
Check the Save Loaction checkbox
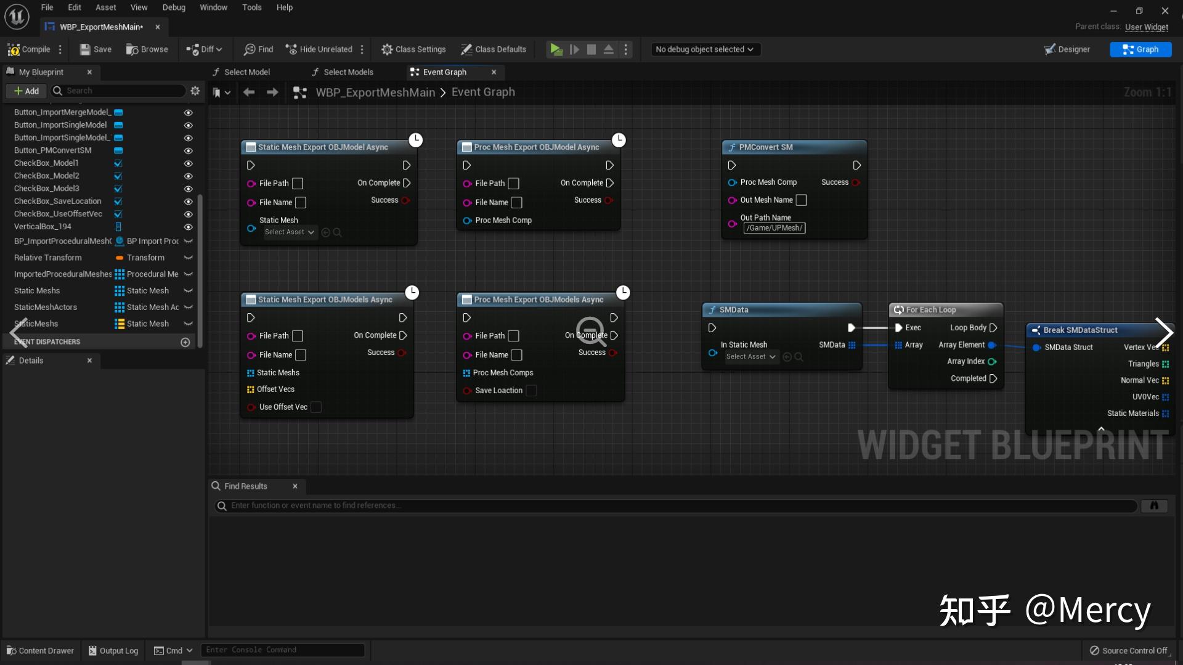[531, 391]
